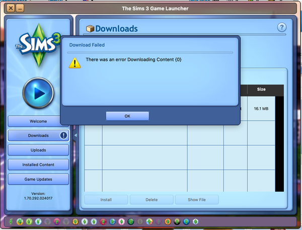Click the brown-orange expansion pack icon

pyautogui.click(x=75, y=222)
